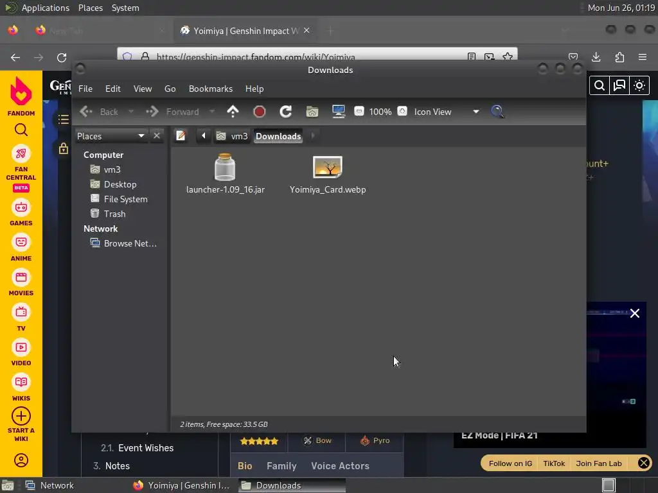This screenshot has width=658, height=493.
Task: Open Help menu in file manager
Action: coord(254,89)
